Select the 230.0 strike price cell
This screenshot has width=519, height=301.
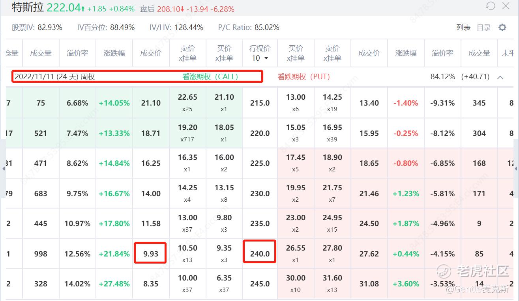(260, 194)
